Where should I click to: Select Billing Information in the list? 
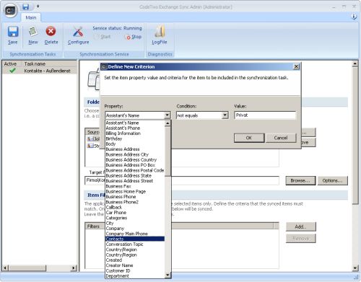click(x=135, y=133)
